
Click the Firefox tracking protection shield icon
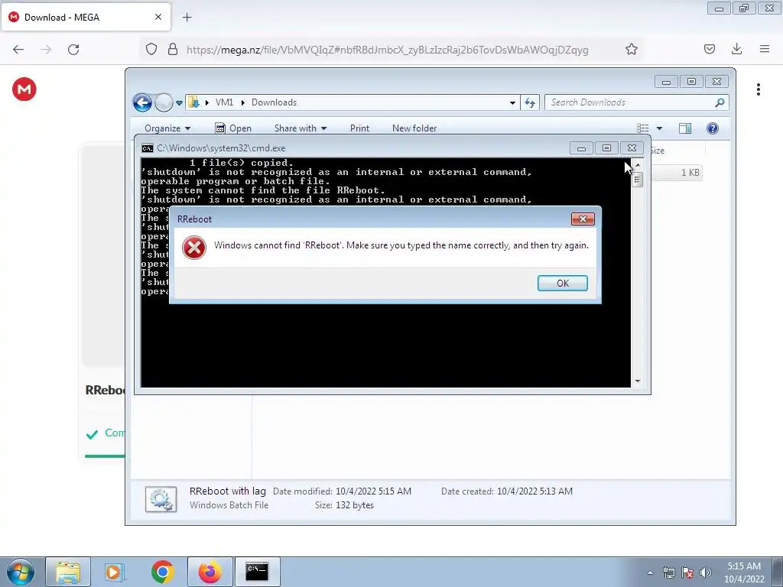click(x=151, y=50)
